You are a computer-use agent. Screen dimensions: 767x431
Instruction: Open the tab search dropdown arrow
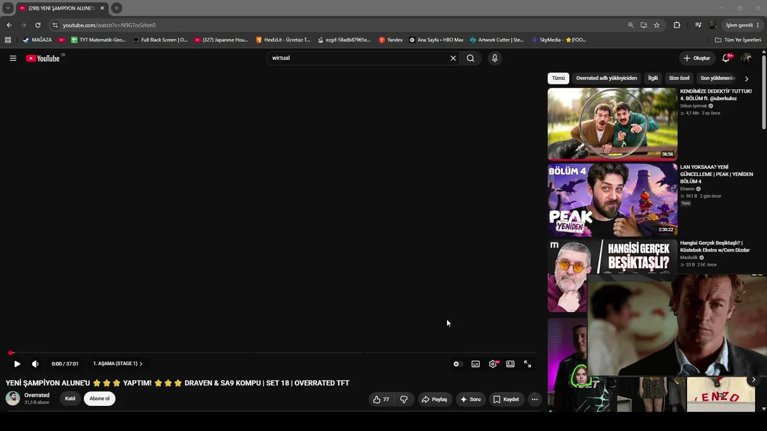[x=8, y=8]
